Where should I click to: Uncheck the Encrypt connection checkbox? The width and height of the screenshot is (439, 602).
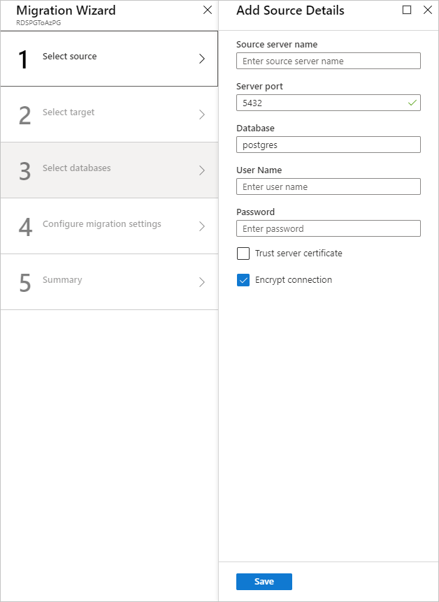243,280
